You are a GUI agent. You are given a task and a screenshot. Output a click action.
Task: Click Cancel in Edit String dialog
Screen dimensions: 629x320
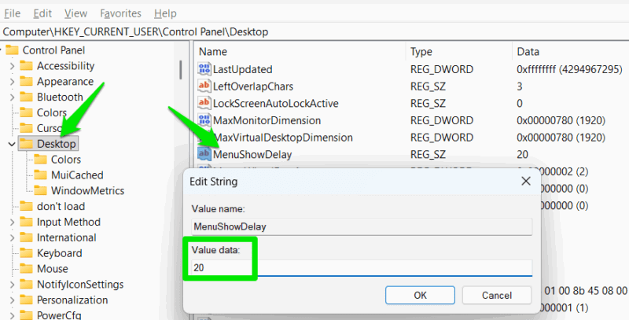pyautogui.click(x=497, y=295)
